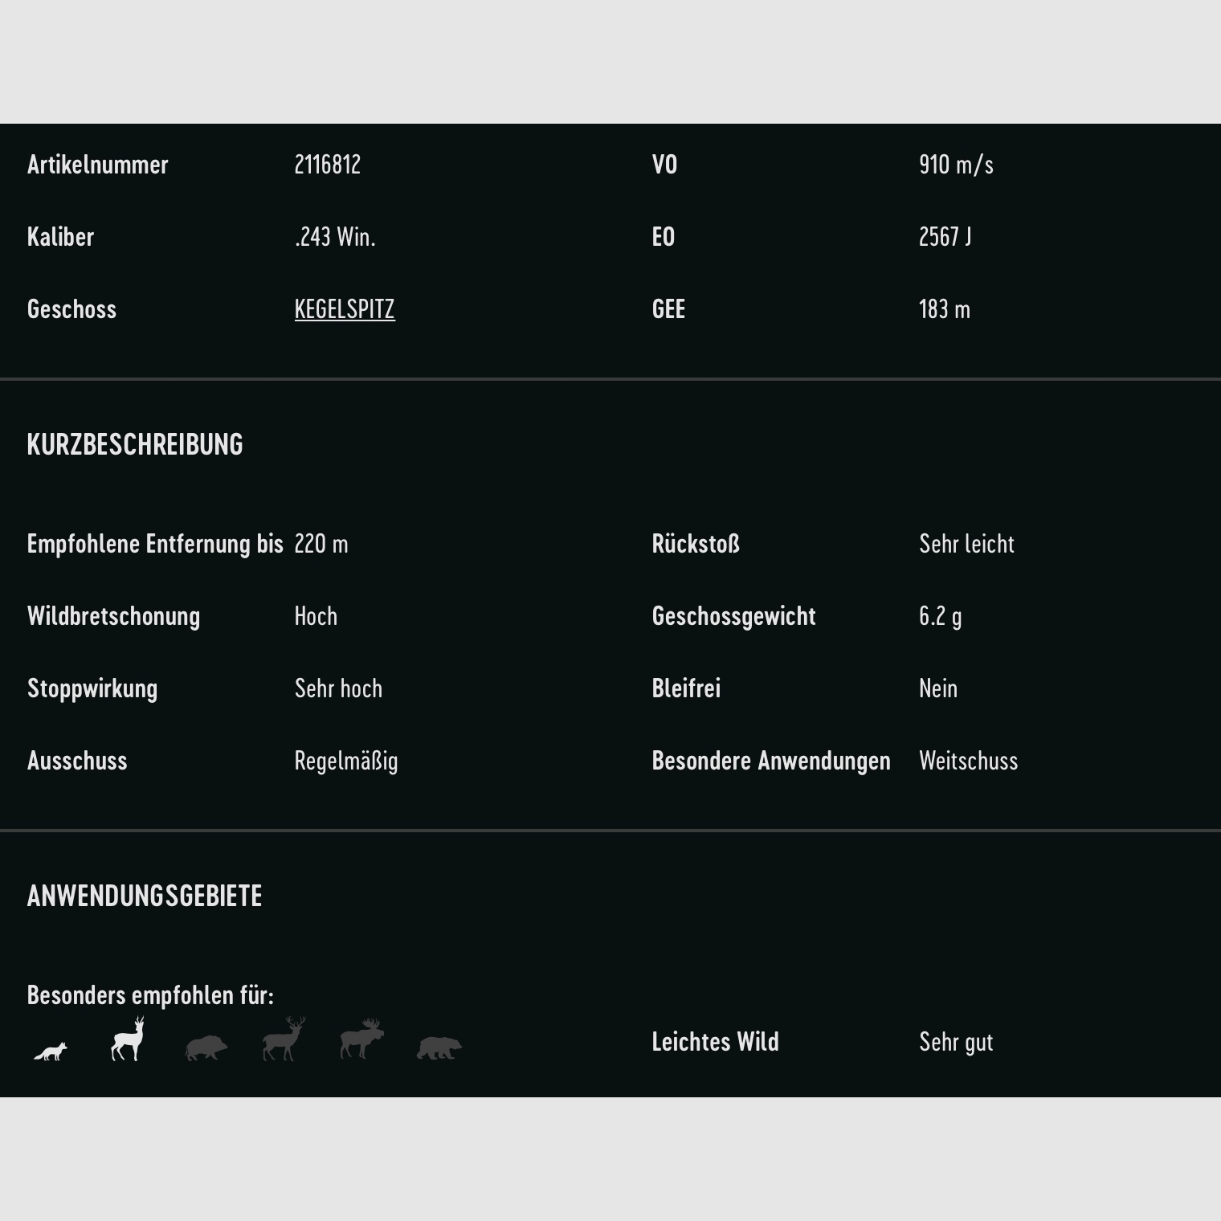This screenshot has width=1221, height=1221.
Task: Click the fox animal icon
Action: tap(51, 1051)
